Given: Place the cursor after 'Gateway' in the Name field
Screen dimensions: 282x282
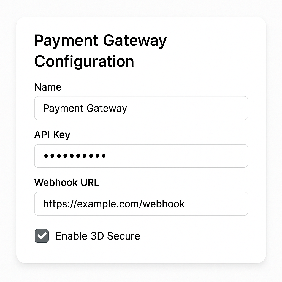Looking at the screenshot, I should 128,109.
